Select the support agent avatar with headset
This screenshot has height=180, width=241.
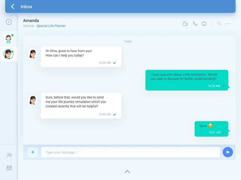tap(9, 39)
